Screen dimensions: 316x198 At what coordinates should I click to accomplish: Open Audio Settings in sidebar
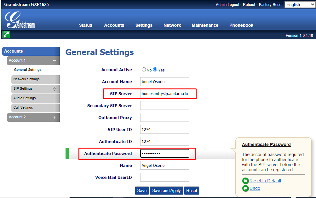click(x=36, y=98)
